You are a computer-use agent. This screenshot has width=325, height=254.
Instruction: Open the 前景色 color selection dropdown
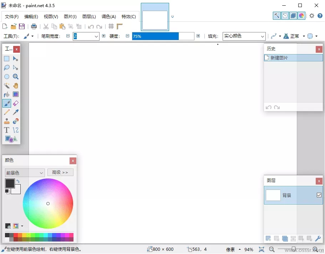(25, 173)
